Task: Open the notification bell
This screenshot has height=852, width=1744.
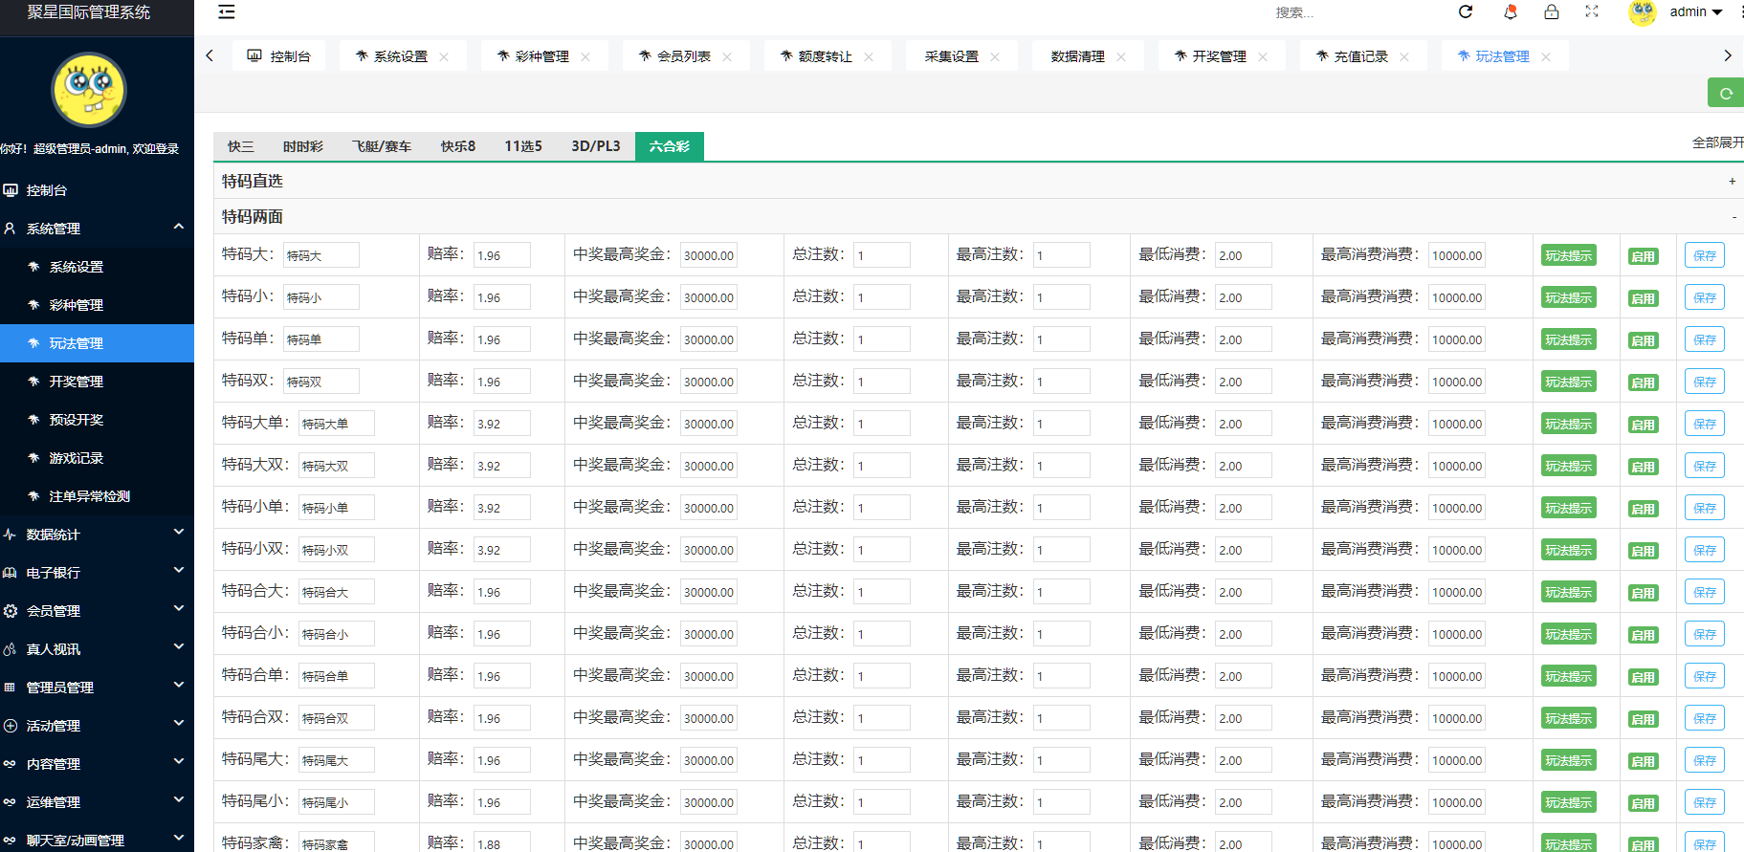Action: click(x=1511, y=11)
